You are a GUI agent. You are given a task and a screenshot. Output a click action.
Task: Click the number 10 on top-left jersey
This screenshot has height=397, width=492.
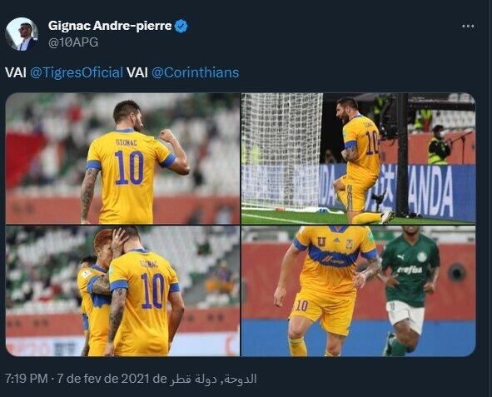[x=129, y=168]
